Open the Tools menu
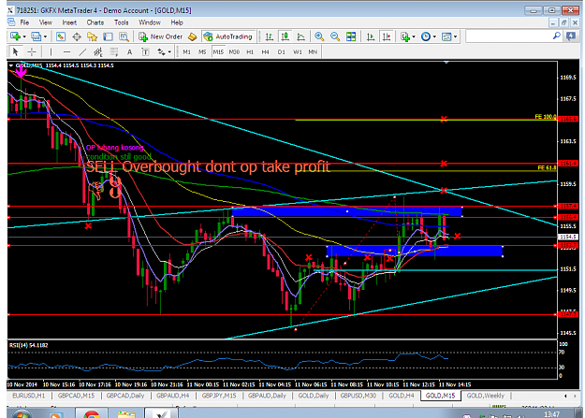 point(122,22)
